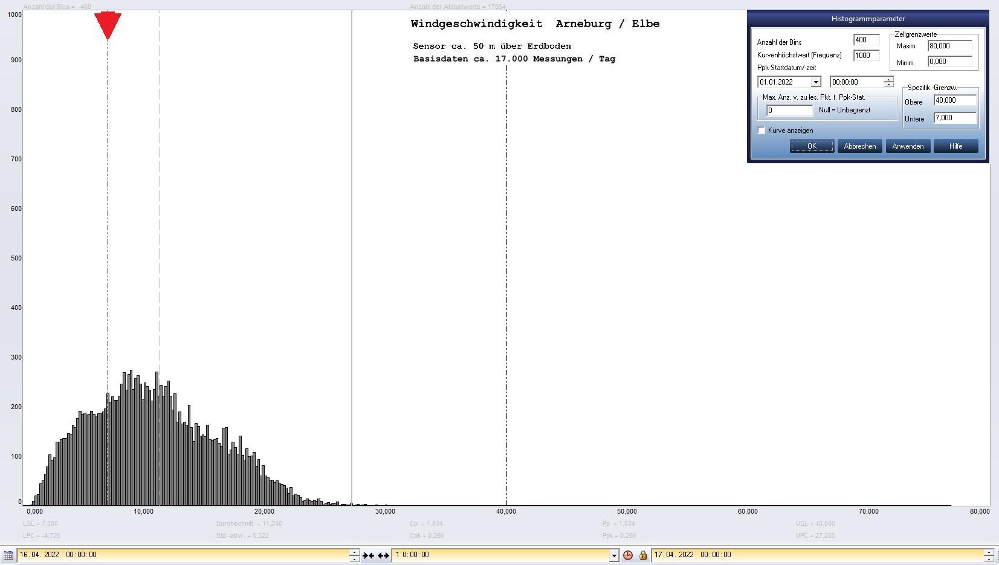Click the 'Anzahl der Bins' field
This screenshot has width=999, height=565.
(866, 40)
